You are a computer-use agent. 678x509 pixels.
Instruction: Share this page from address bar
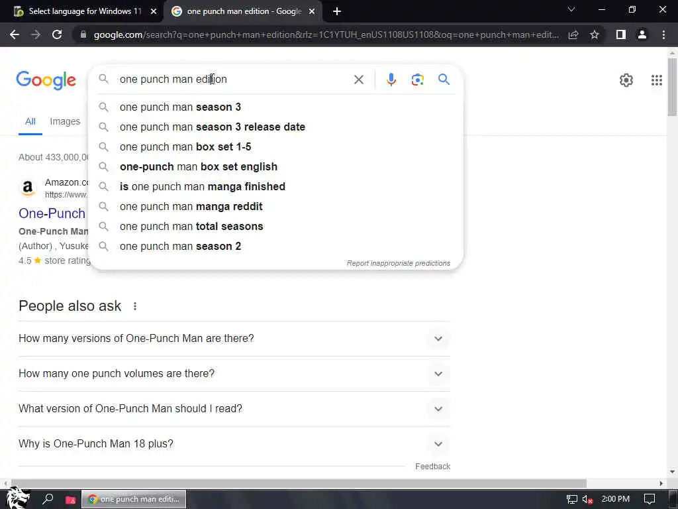573,34
